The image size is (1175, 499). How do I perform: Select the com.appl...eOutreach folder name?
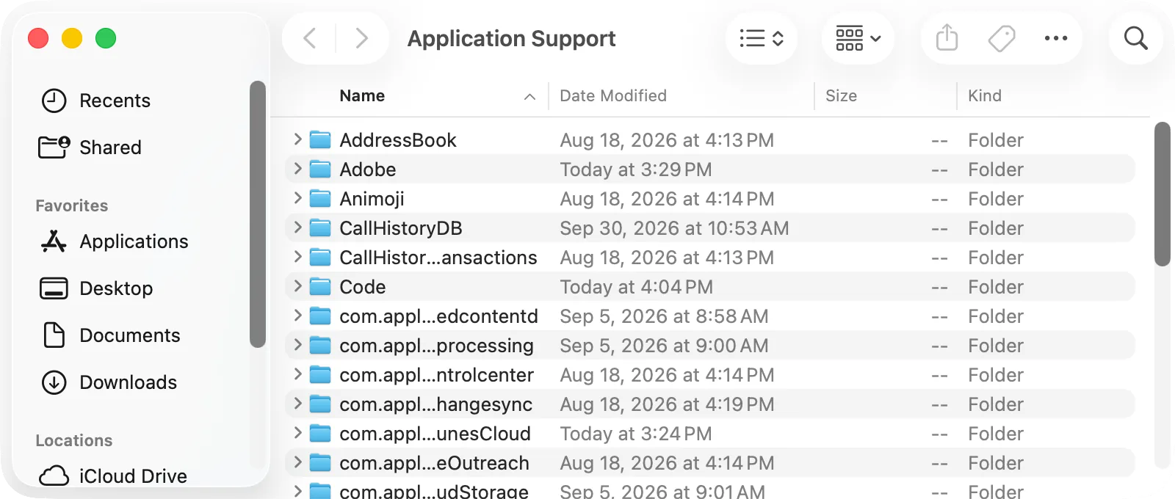click(435, 463)
